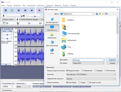Select the Постоянная bit rate mode

pyautogui.click(x=110, y=71)
